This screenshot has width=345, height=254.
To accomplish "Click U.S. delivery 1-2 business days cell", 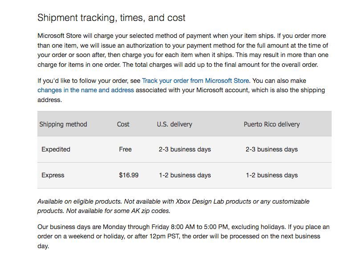I will pos(185,175).
